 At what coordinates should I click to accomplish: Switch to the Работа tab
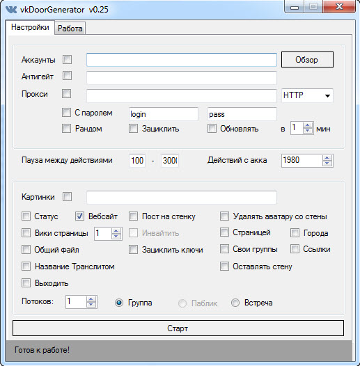tap(70, 29)
